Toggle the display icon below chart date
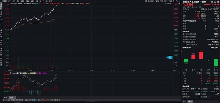Screen dimensions: 220x103 179,4
